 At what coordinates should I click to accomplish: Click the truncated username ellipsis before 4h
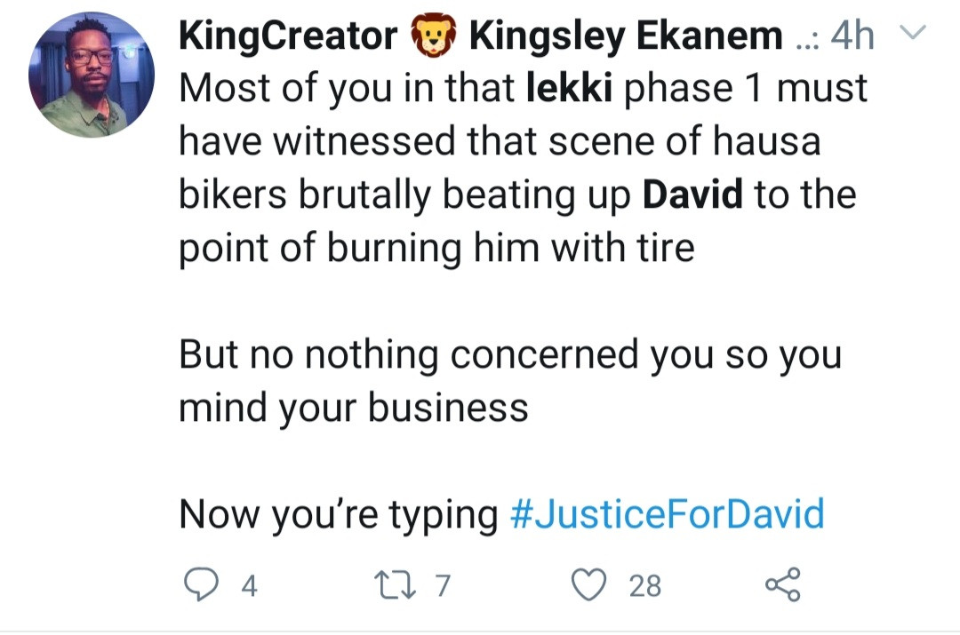point(804,40)
